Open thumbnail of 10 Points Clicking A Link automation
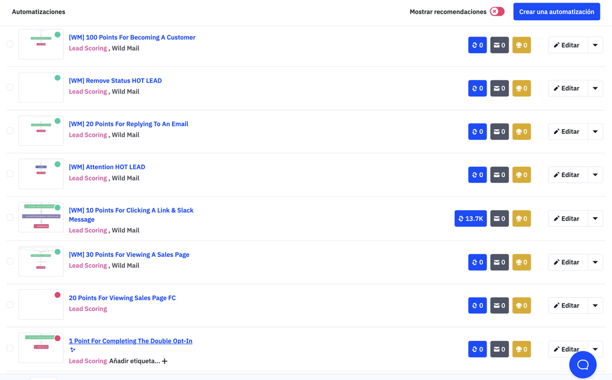Viewport: 612px width, 380px height. (x=41, y=217)
